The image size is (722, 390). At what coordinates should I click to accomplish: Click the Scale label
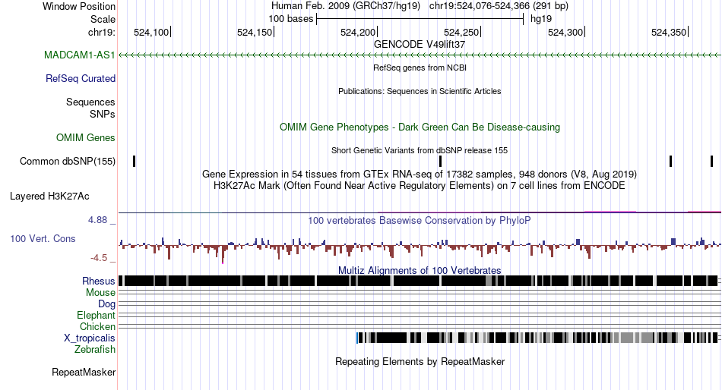point(103,19)
